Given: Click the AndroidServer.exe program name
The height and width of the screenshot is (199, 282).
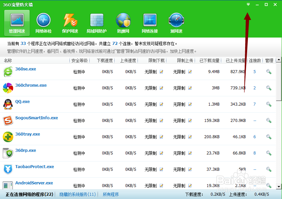Looking at the screenshot, I should [34, 183].
